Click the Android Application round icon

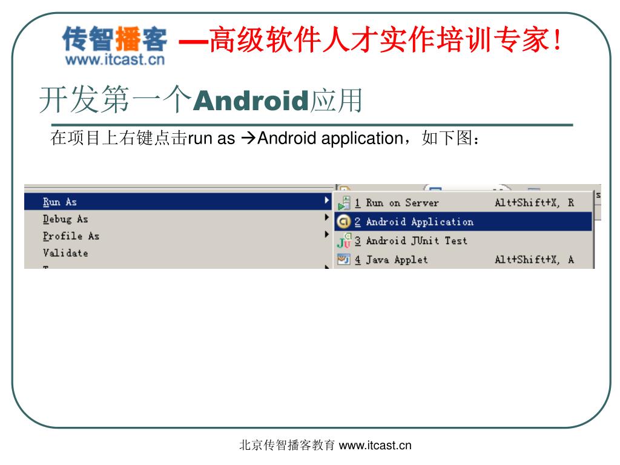pyautogui.click(x=344, y=222)
